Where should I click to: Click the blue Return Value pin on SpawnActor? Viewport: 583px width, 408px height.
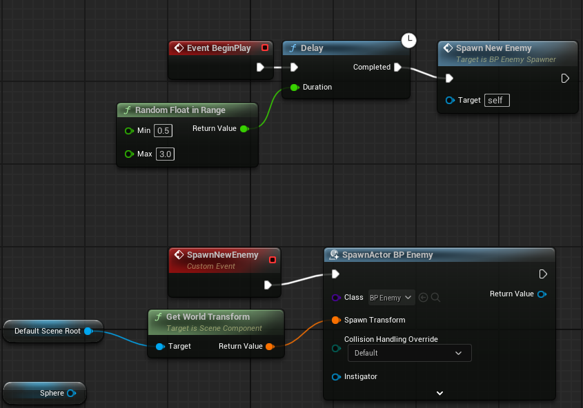542,294
